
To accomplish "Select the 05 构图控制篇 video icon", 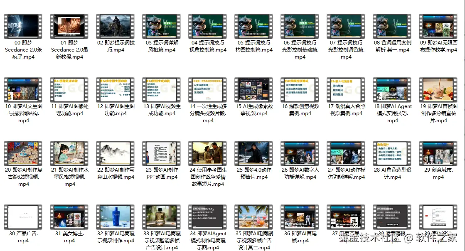I will 254,26.
